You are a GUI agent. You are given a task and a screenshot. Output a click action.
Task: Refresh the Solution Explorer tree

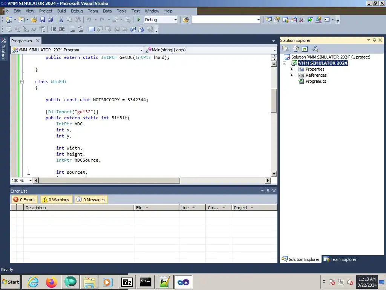tap(305, 49)
